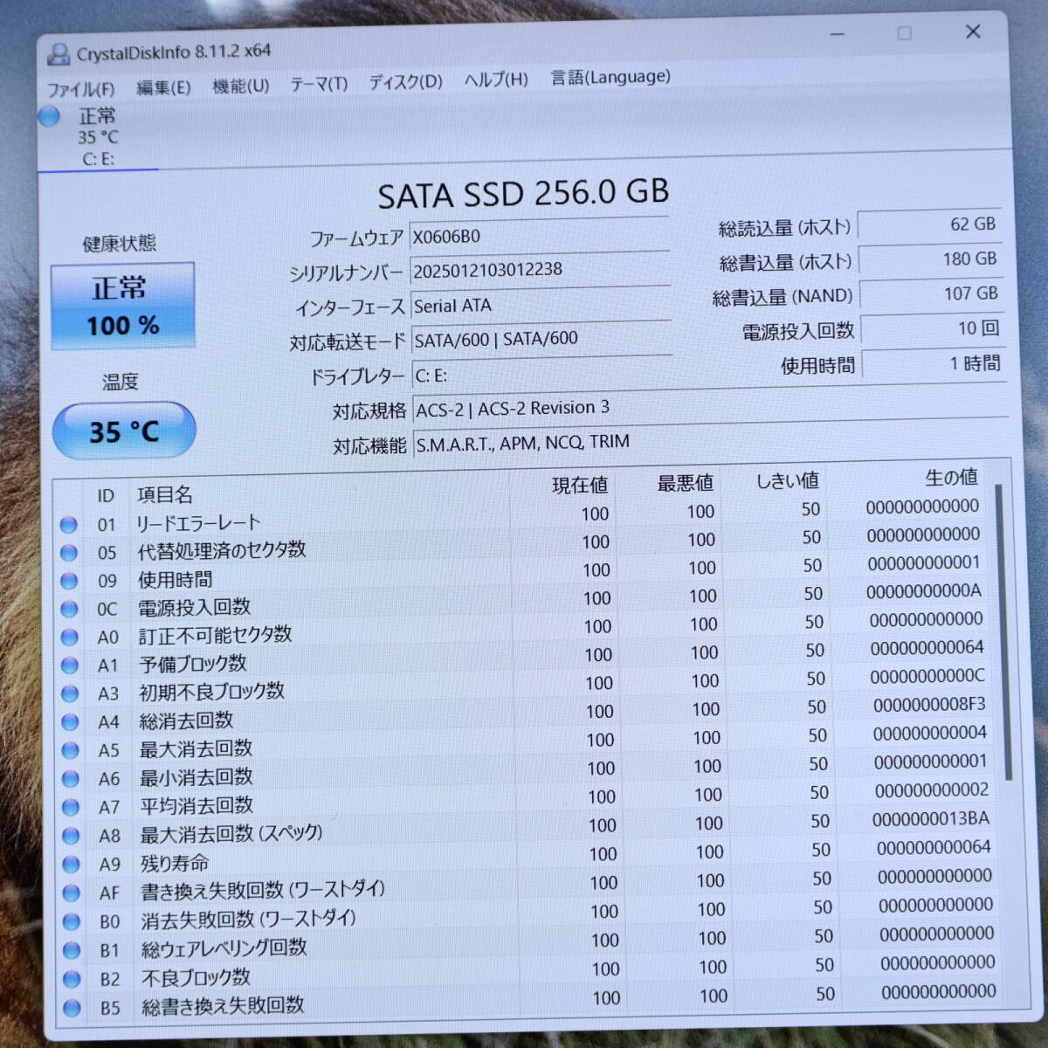The image size is (1048, 1048).
Task: Click status orb for ID A7 平均消去回数
Action: coord(71,807)
